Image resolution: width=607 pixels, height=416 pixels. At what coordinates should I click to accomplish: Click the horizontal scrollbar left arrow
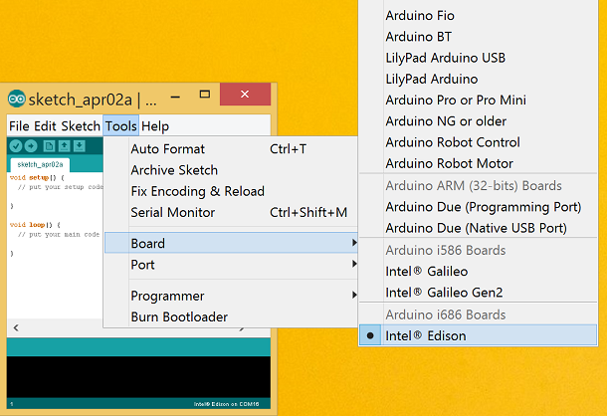click(14, 327)
